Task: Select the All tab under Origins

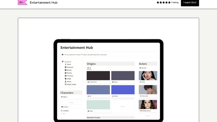Action: (89, 68)
